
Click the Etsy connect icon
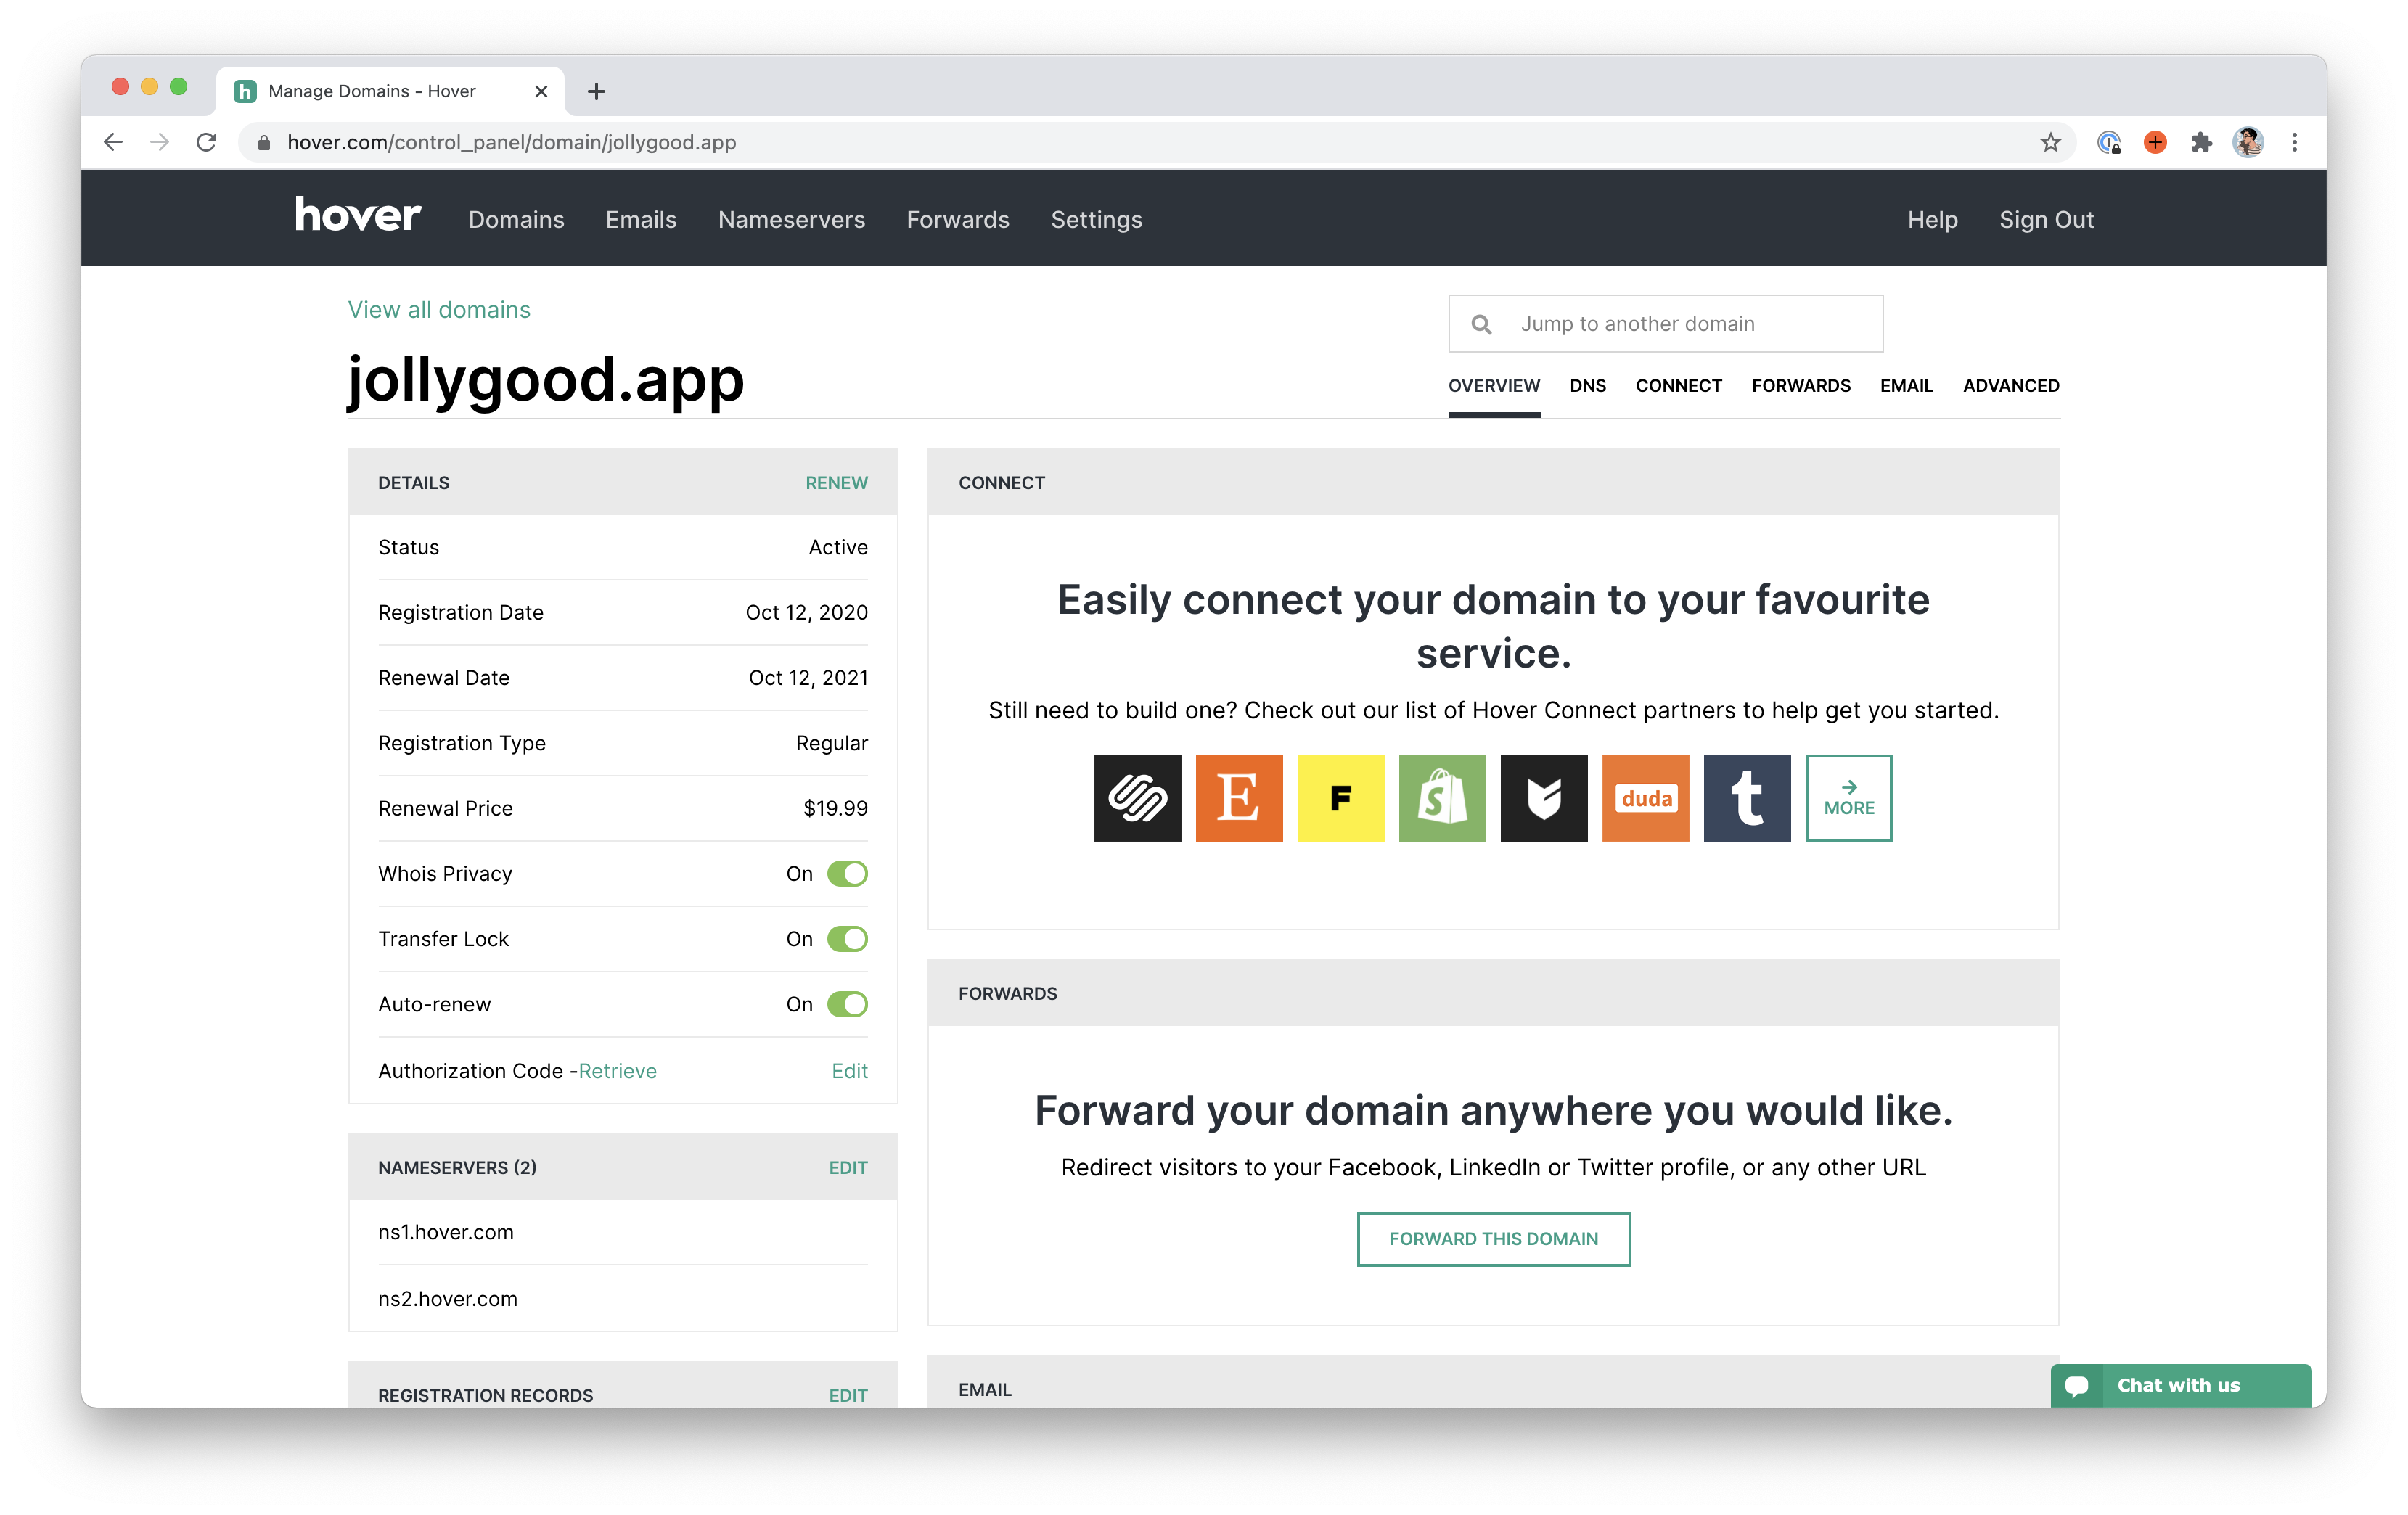tap(1239, 798)
